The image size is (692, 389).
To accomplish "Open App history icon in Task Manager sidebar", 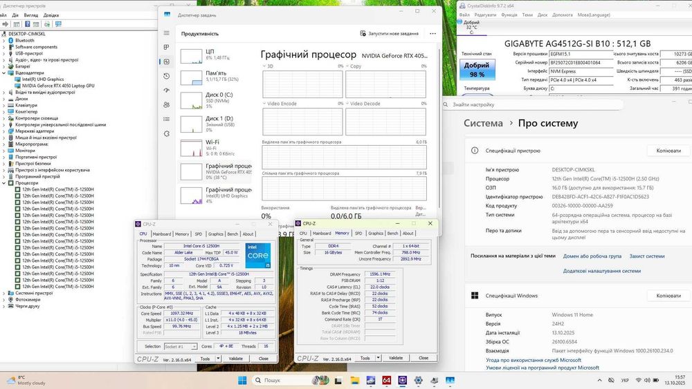I will pos(166,76).
